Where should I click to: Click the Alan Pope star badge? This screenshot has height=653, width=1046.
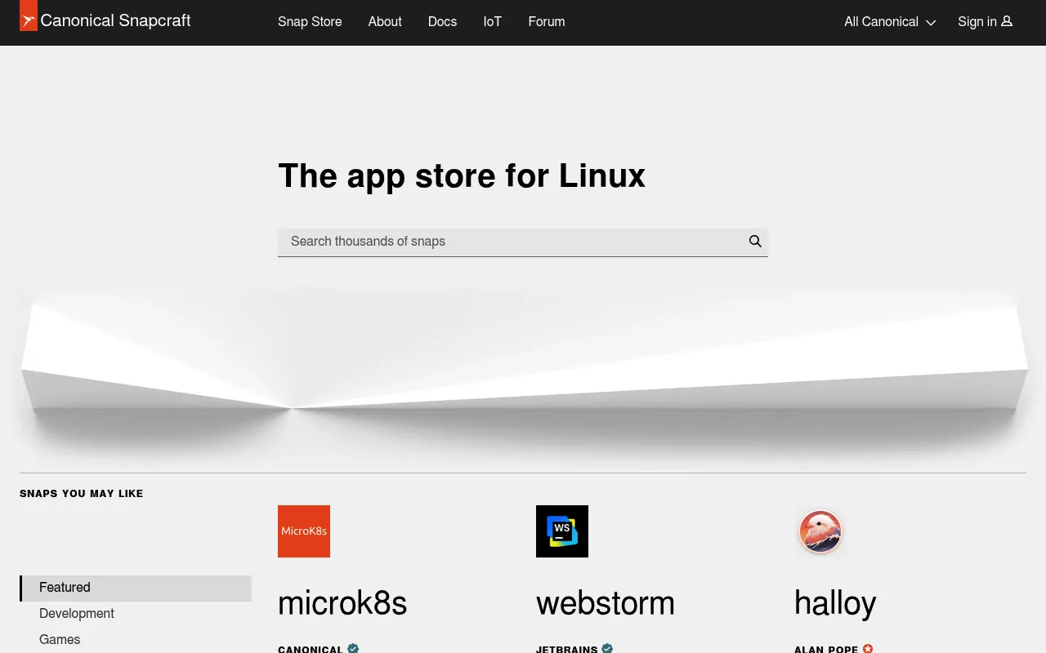click(868, 649)
